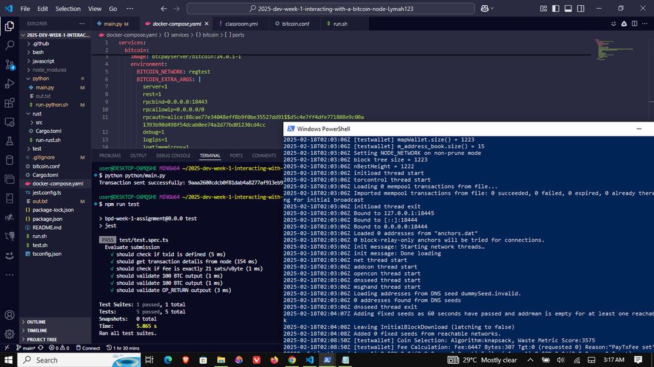Switch to Output panel tab
654x367 pixels.
coord(138,155)
